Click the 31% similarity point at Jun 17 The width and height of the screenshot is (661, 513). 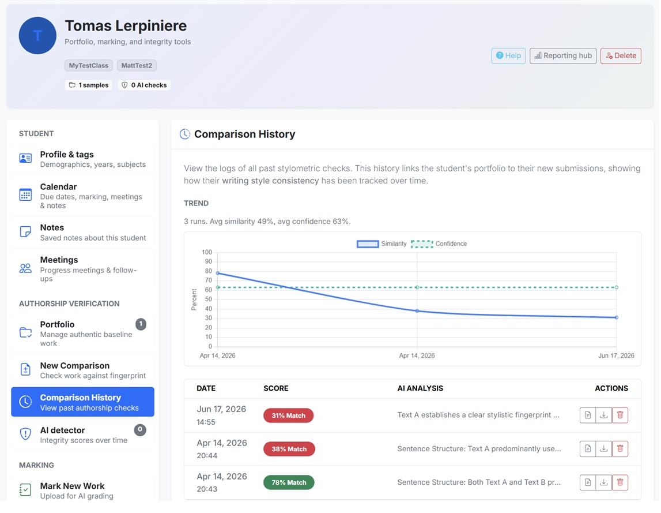(x=616, y=317)
